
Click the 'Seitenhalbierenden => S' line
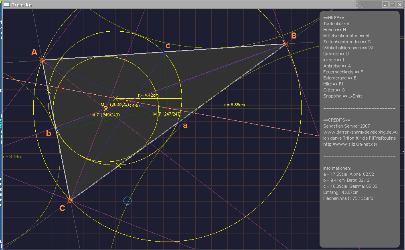point(347,42)
